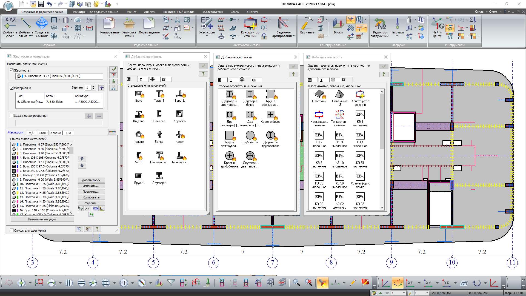This screenshot has width=526, height=296.
Task: Open the Ж/Б tab in stiffness panel
Action: [x=32, y=133]
